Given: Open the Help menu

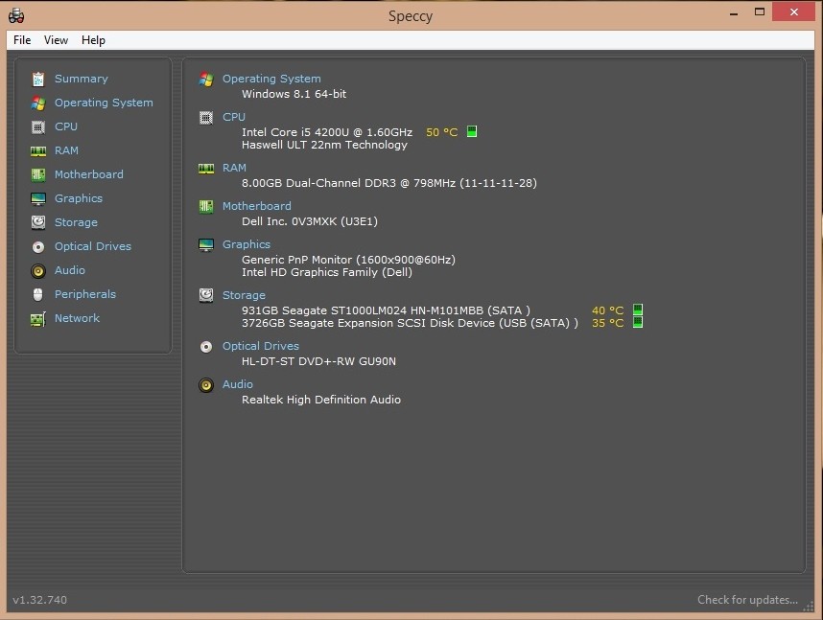Looking at the screenshot, I should click(93, 40).
